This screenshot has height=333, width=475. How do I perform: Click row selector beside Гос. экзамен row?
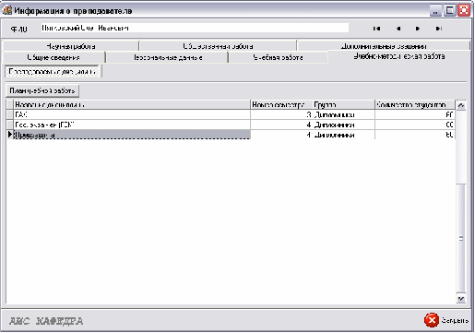[10, 125]
